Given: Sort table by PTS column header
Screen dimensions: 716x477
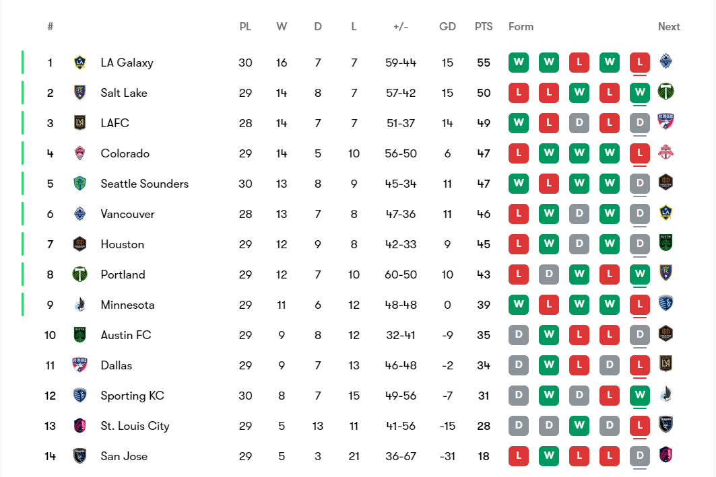Looking at the screenshot, I should point(484,27).
